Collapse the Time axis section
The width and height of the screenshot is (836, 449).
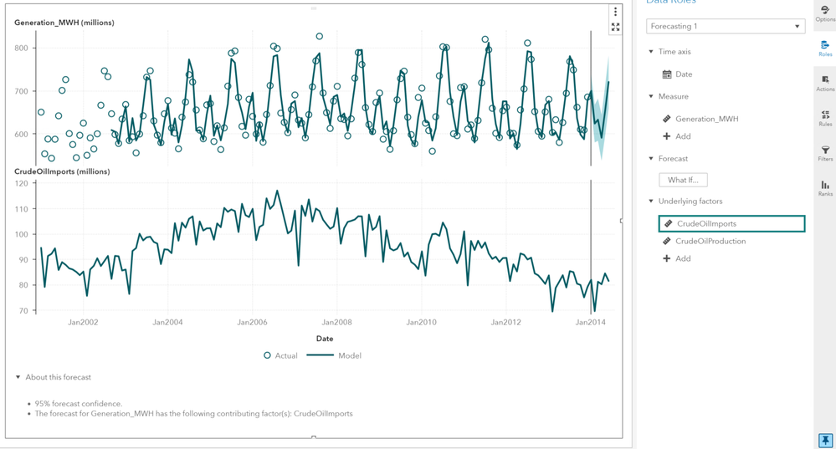[x=652, y=52]
